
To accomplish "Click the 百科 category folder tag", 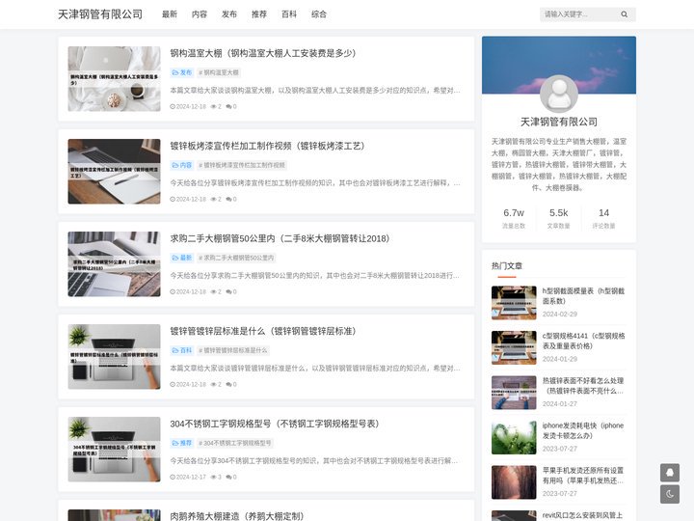I will [x=182, y=350].
